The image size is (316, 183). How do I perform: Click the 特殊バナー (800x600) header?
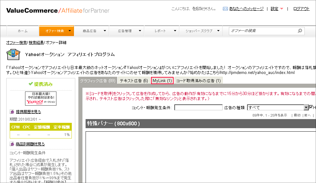(x=201, y=123)
